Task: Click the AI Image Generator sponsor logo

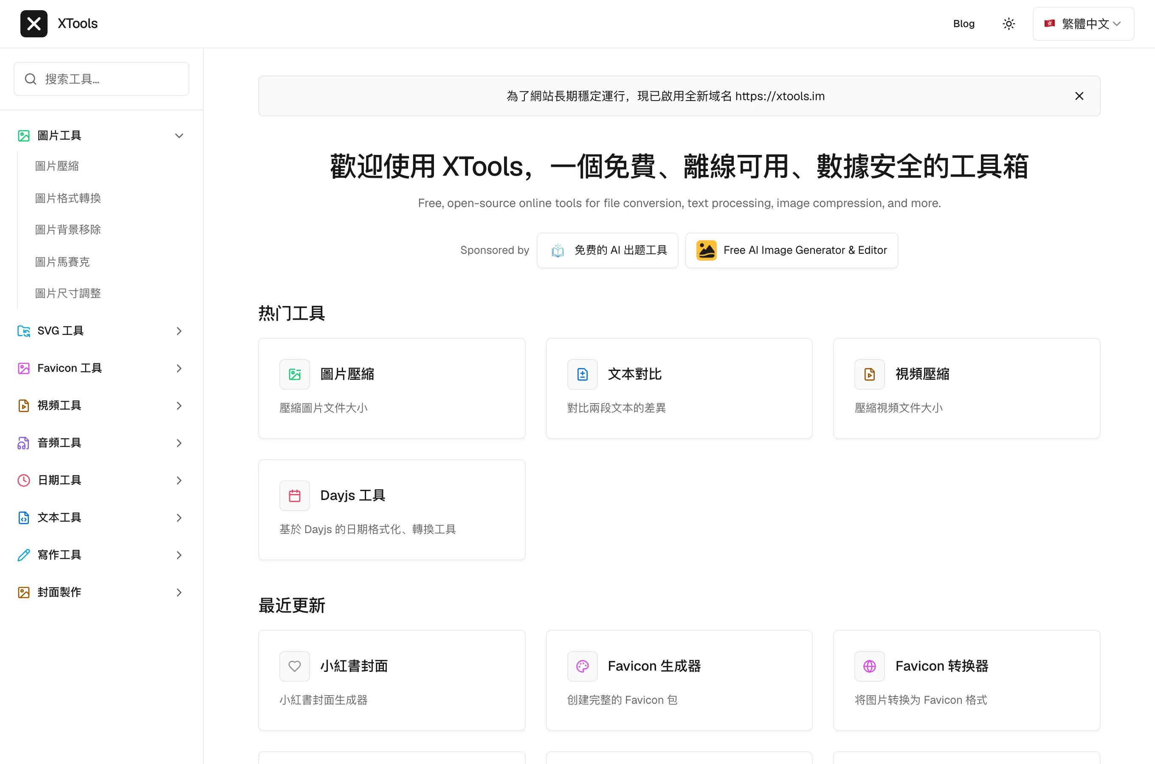Action: point(706,250)
